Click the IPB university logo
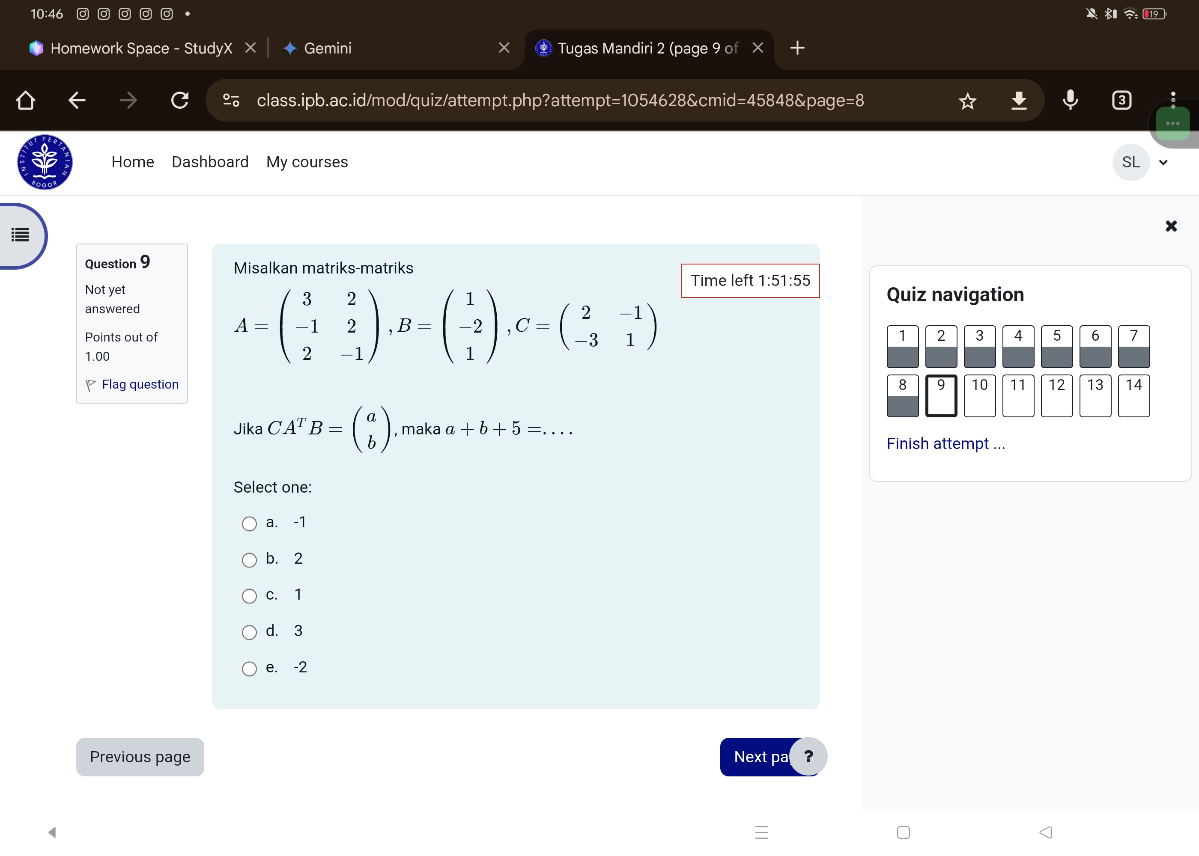The image size is (1199, 856). click(x=45, y=162)
